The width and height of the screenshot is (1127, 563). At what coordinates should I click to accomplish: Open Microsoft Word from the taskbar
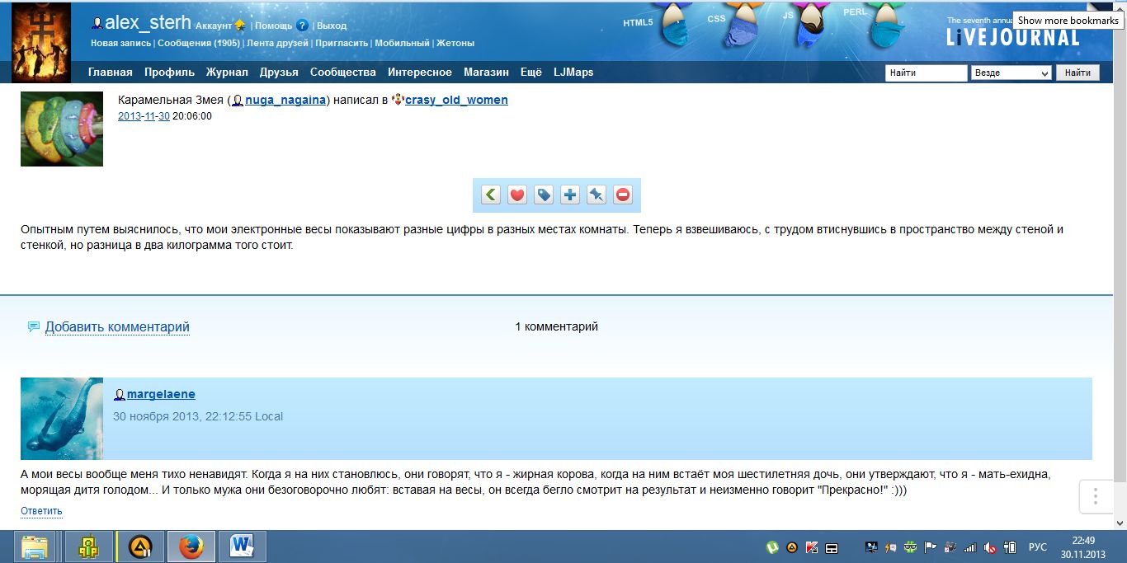pyautogui.click(x=242, y=547)
